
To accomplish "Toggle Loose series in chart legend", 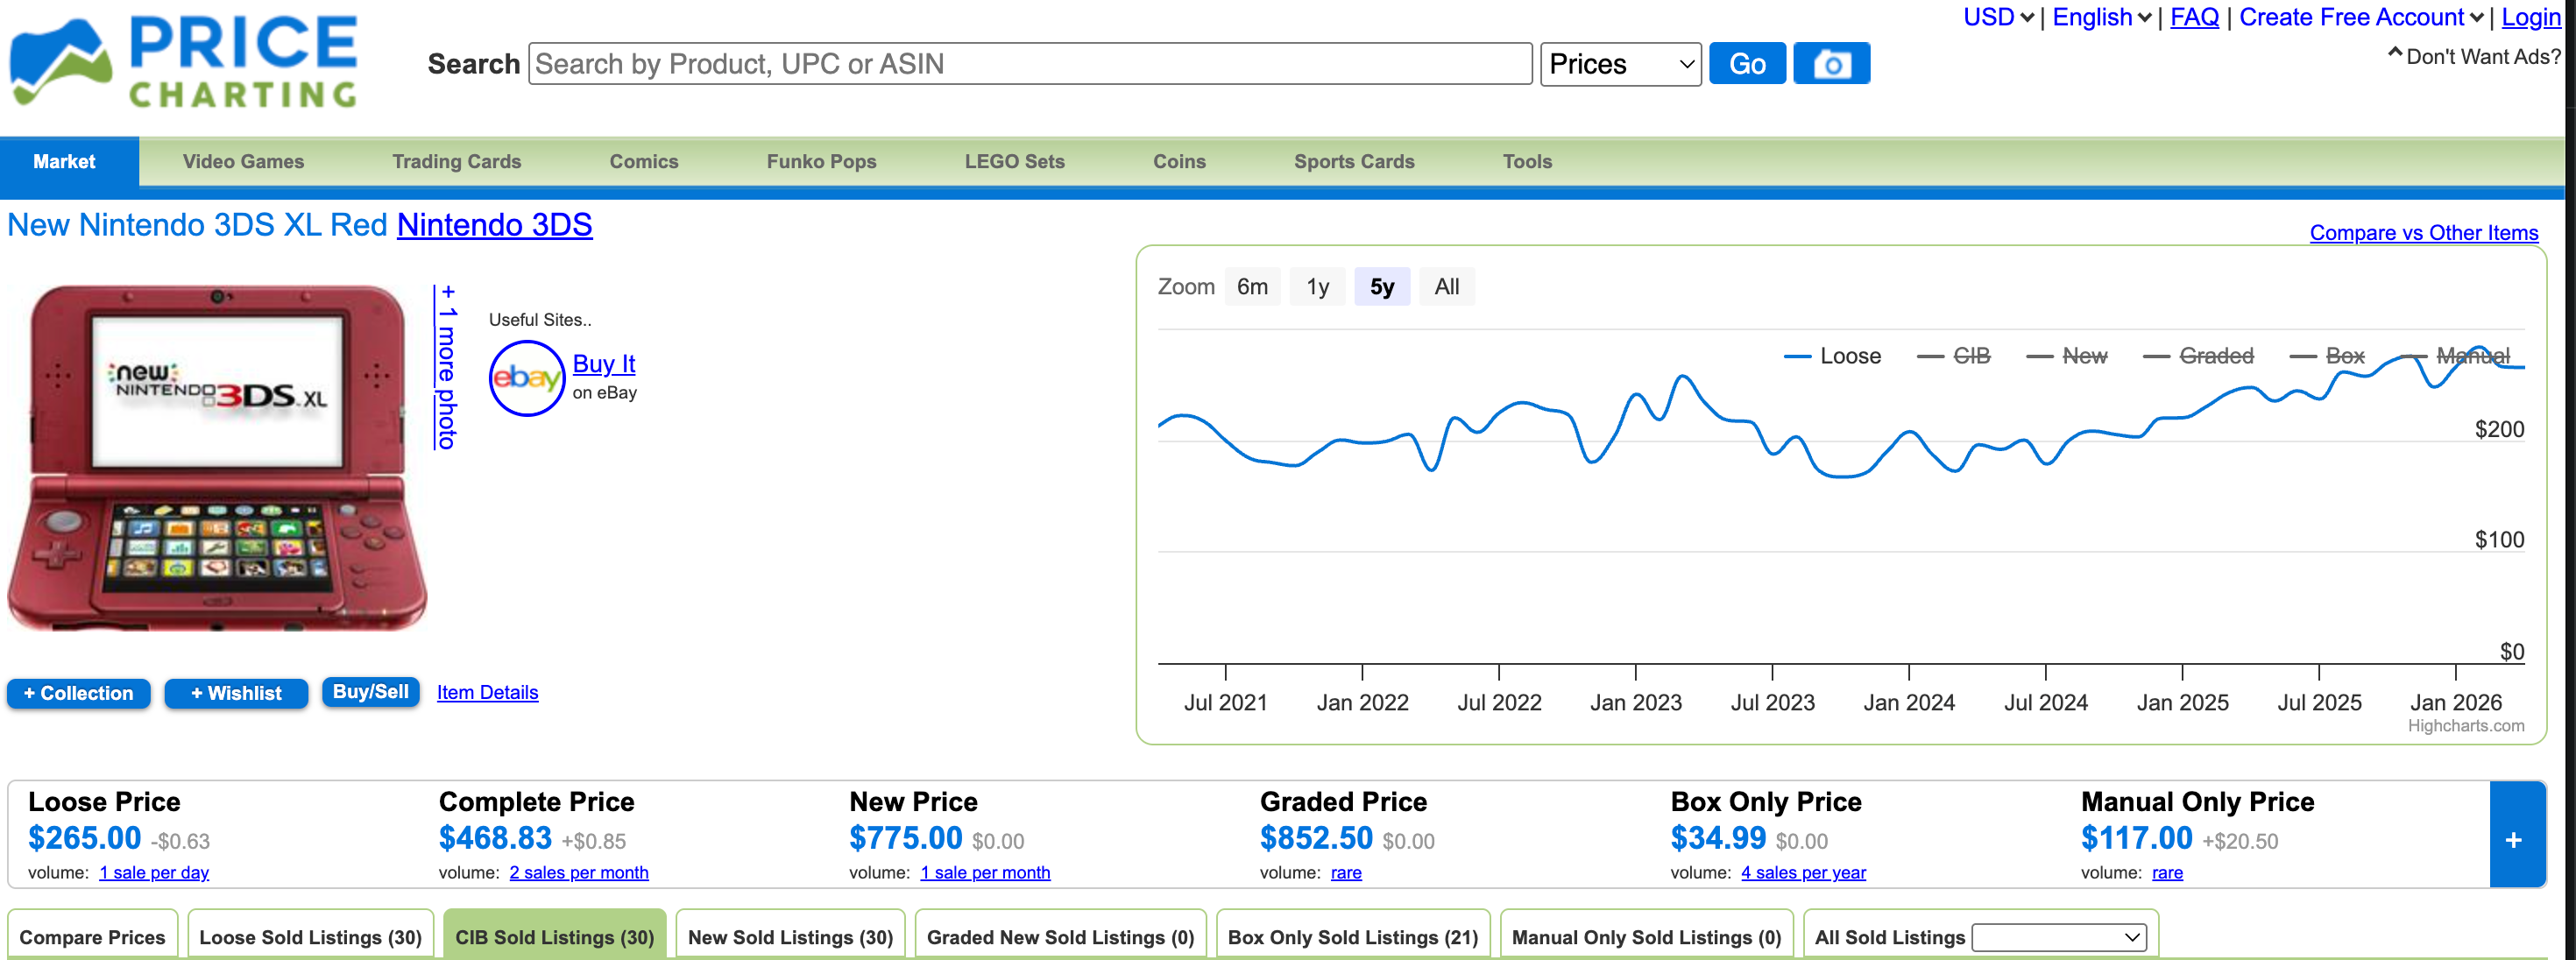I will (1848, 356).
